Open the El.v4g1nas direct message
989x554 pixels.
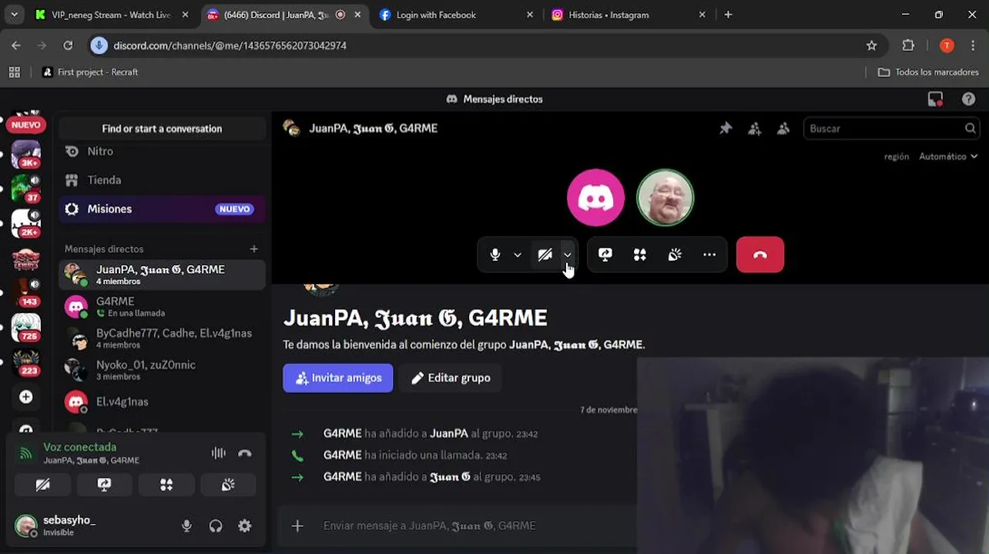(162, 402)
